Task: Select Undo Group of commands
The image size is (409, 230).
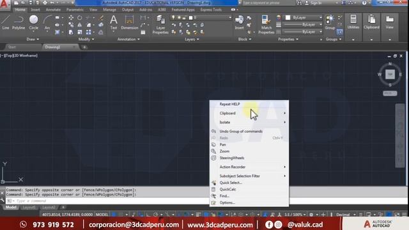Action: pos(249,131)
